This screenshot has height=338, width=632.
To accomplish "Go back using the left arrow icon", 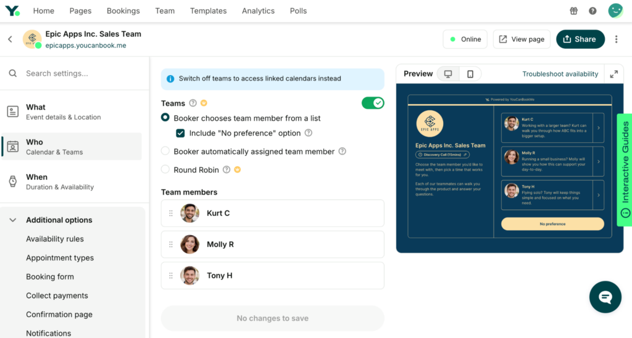I will pyautogui.click(x=10, y=39).
